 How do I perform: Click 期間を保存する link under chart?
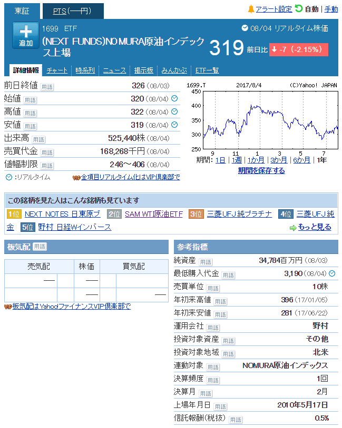261,170
